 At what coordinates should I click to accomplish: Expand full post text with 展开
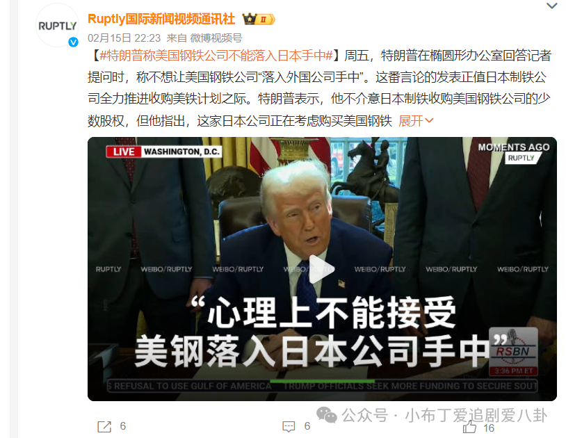pyautogui.click(x=416, y=121)
